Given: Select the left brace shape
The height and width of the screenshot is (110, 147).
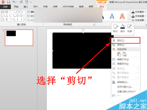Looking at the screenshot, I should (18, 19).
